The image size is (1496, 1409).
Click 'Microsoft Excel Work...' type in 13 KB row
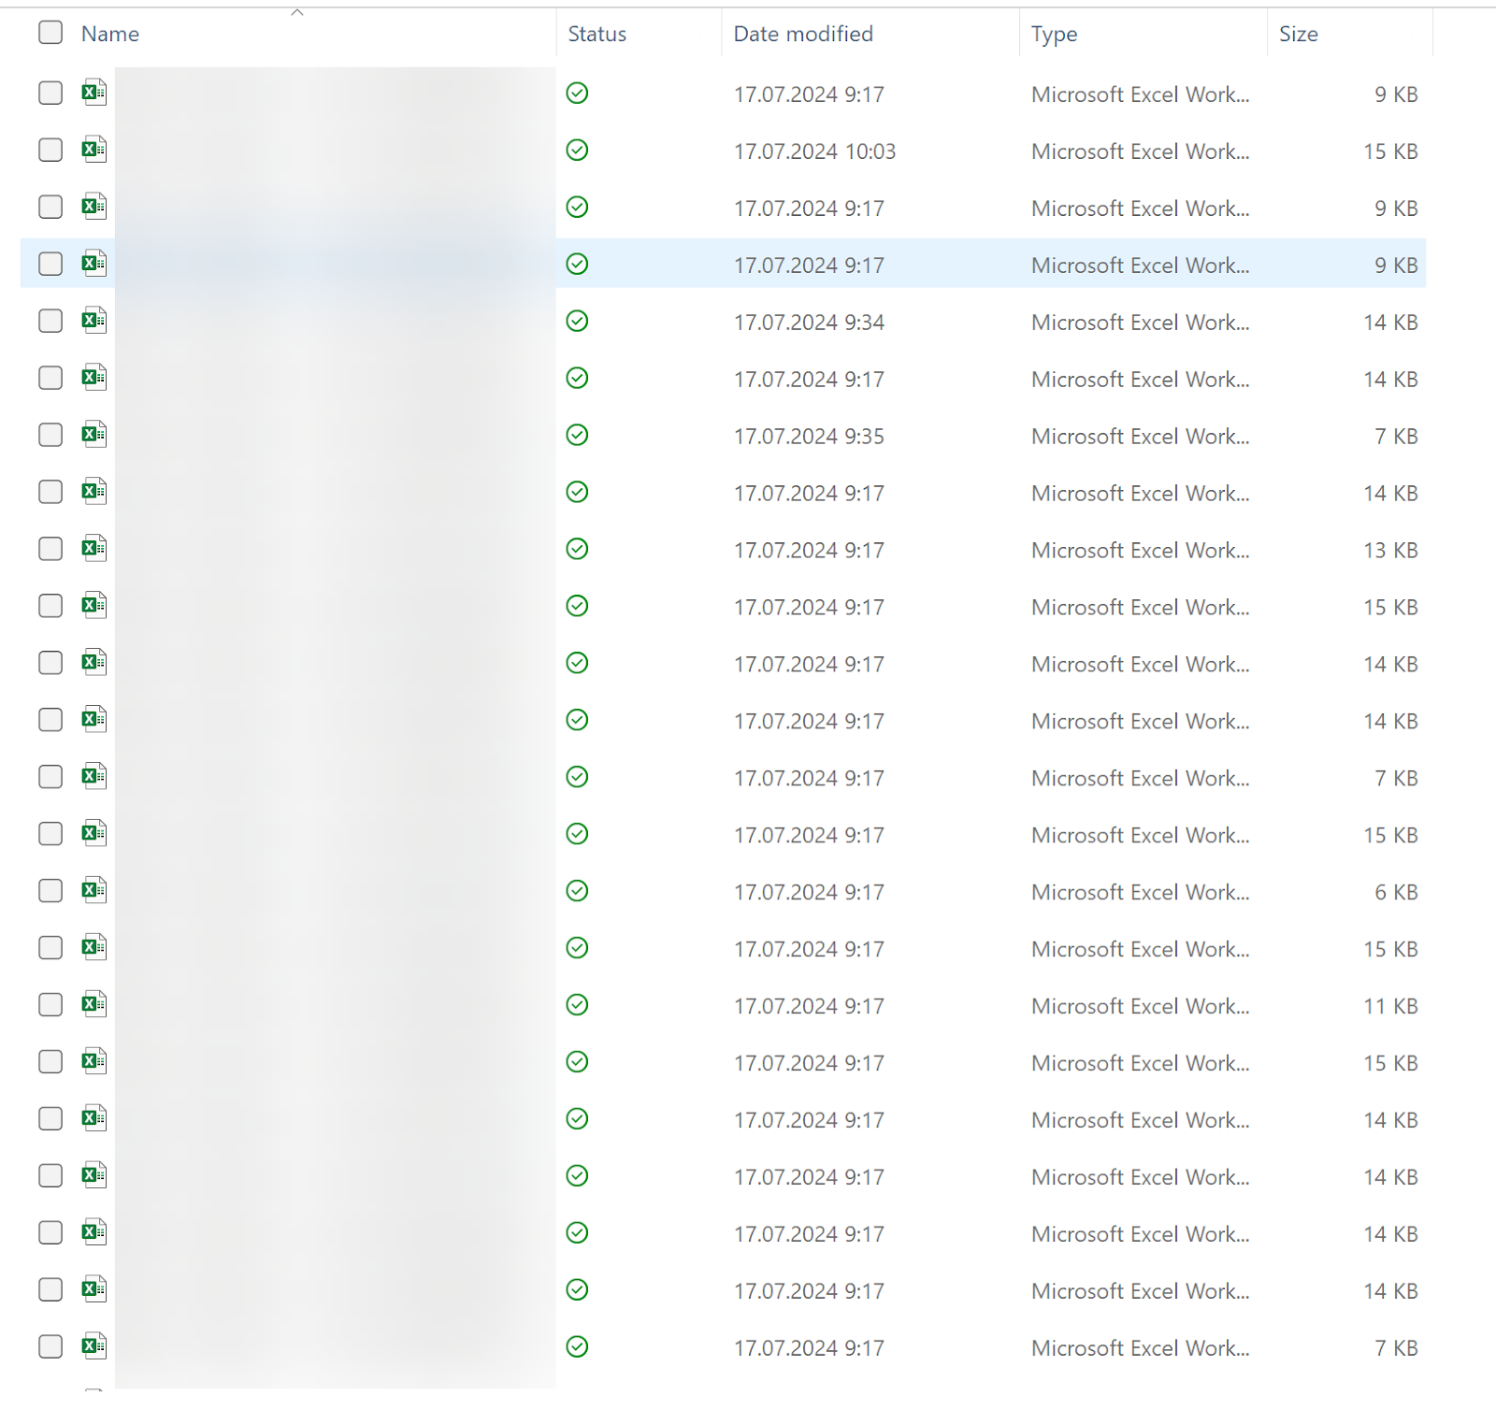1140,551
